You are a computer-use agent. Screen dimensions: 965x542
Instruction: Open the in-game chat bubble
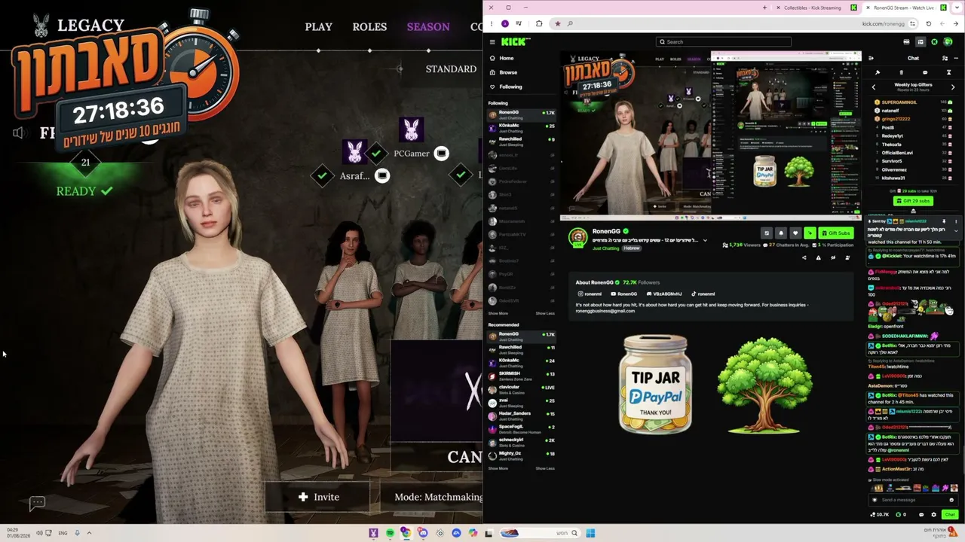pyautogui.click(x=37, y=503)
